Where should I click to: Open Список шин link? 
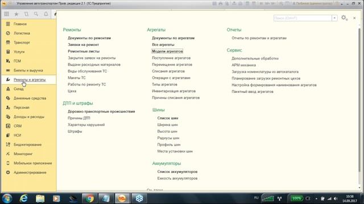[x=168, y=118]
